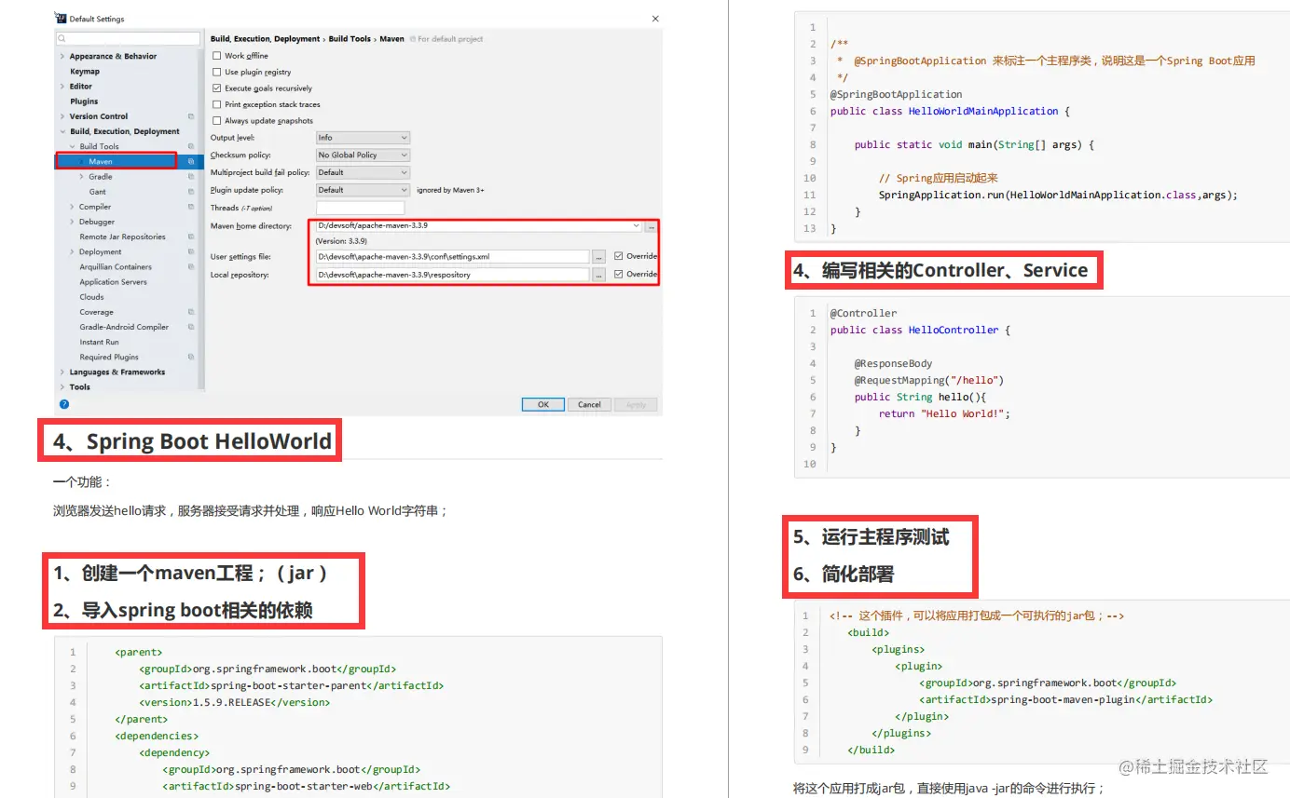Enable the Work offline checkbox

pyautogui.click(x=217, y=56)
